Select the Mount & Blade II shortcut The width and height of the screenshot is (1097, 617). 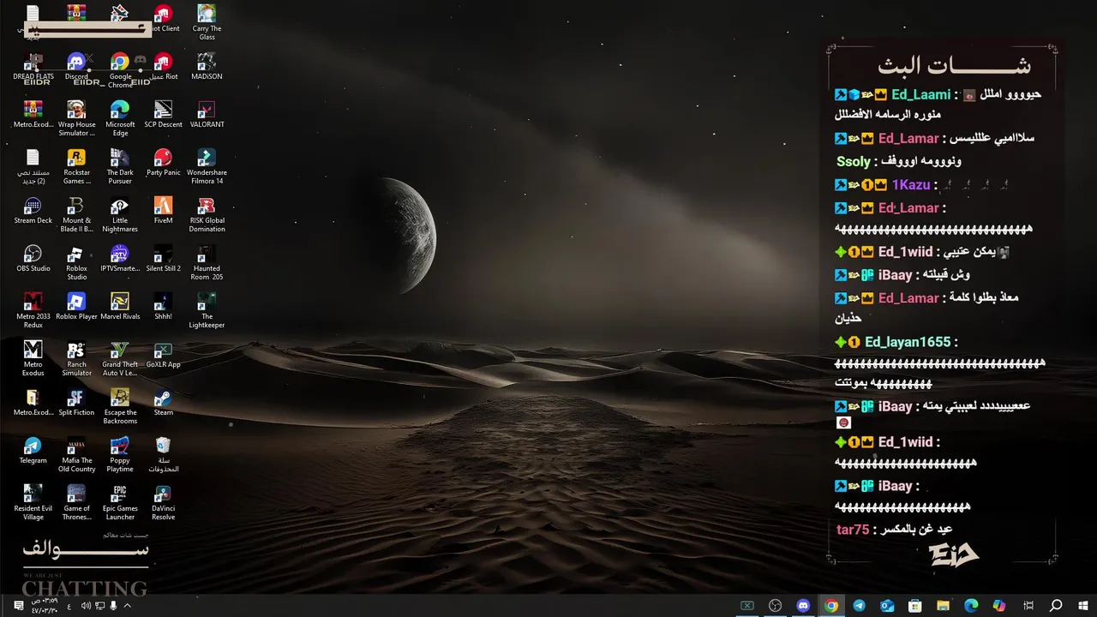coord(76,215)
